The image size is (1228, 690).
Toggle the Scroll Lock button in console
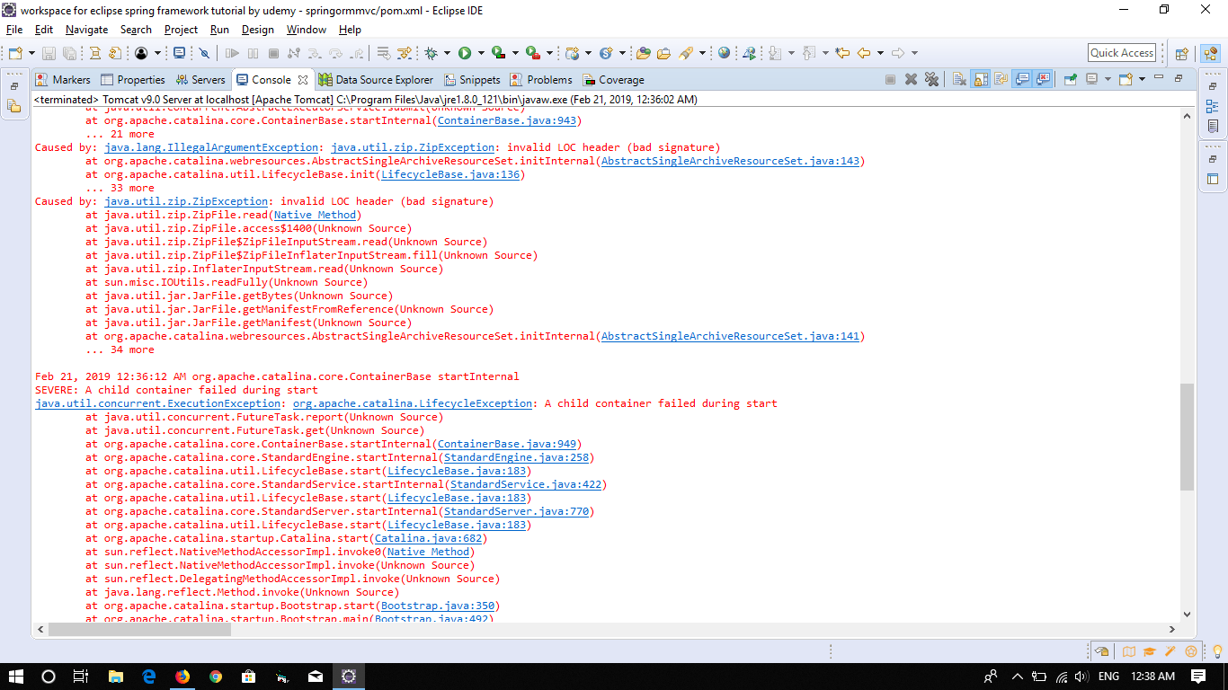click(980, 79)
